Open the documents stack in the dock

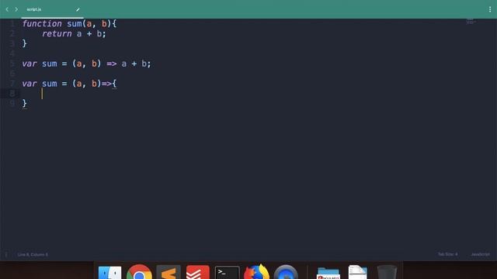[357, 272]
